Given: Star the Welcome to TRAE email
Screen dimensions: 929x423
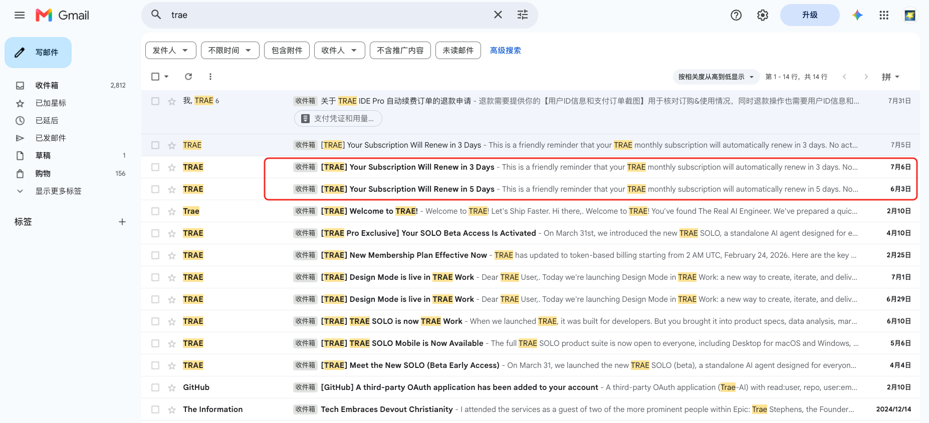Looking at the screenshot, I should 172,211.
